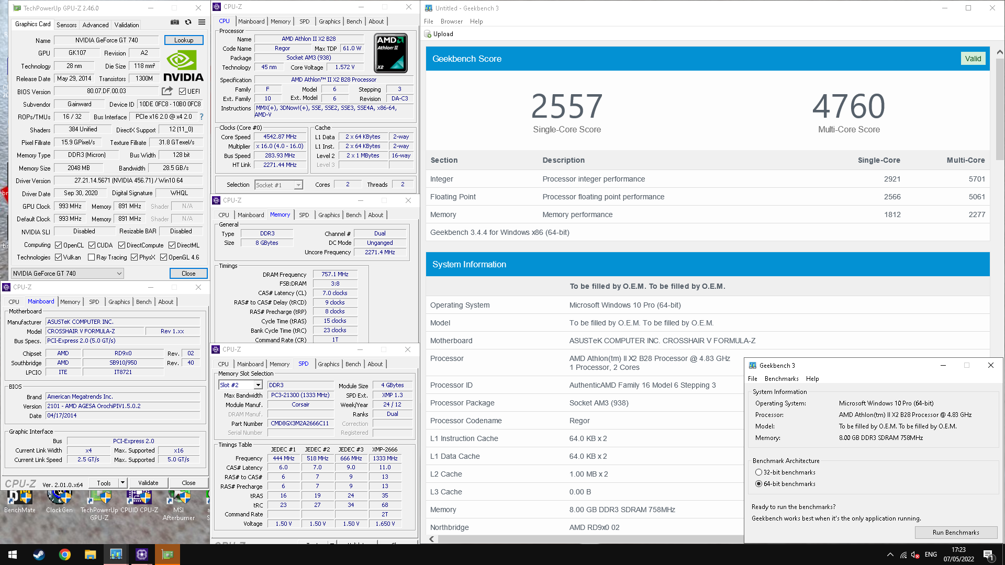Toggle the DirectML checkbox

pos(172,245)
